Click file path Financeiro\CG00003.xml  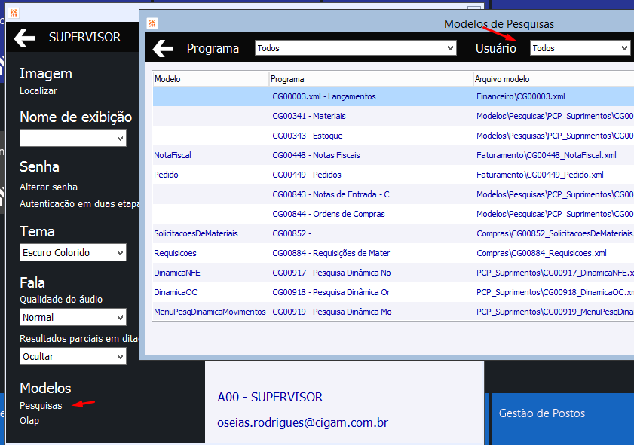pyautogui.click(x=521, y=96)
